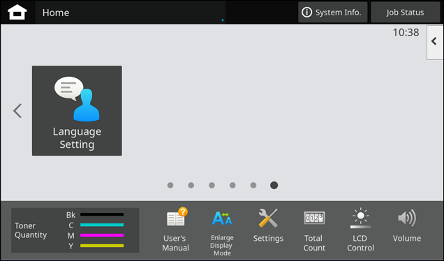444x261 pixels.
Task: Go to previous page with left arrow
Action: click(17, 111)
